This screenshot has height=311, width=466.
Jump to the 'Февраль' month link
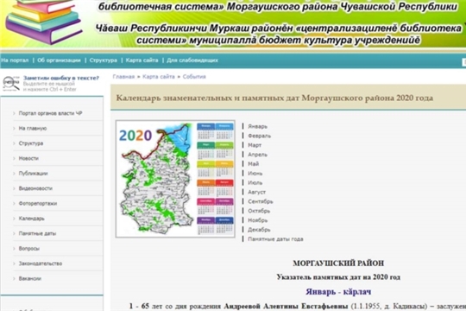(259, 136)
